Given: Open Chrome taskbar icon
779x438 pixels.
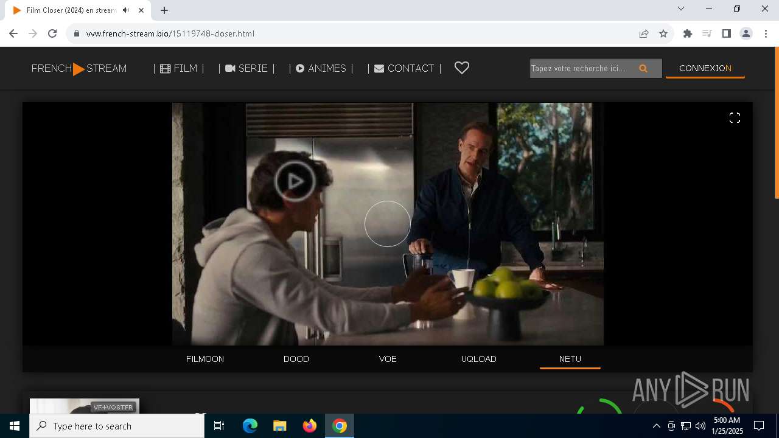Looking at the screenshot, I should coord(340,426).
